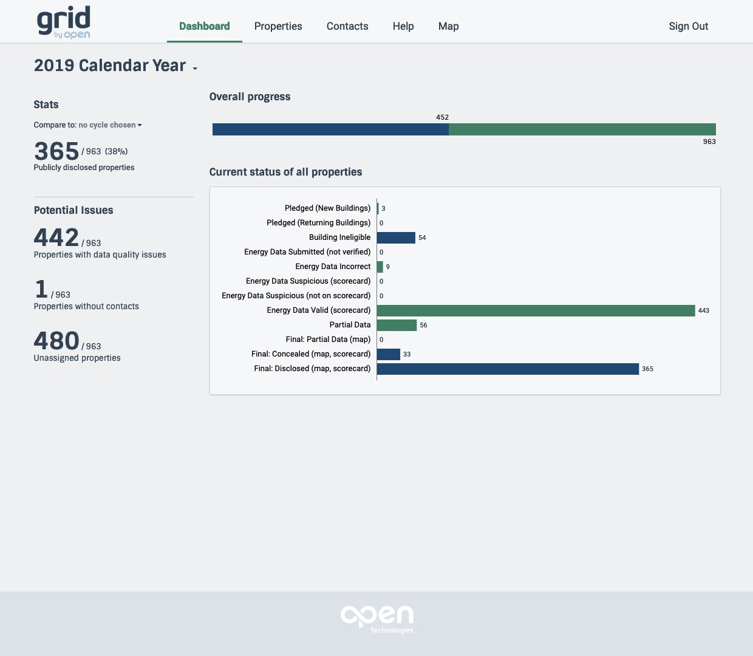Viewport: 753px width, 656px height.
Task: Expand the 'no cycle chosen' comparison dropdown
Action: tap(107, 125)
